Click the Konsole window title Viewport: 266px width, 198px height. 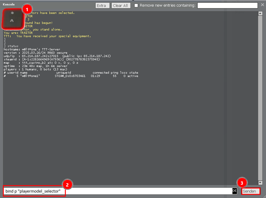(9, 5)
